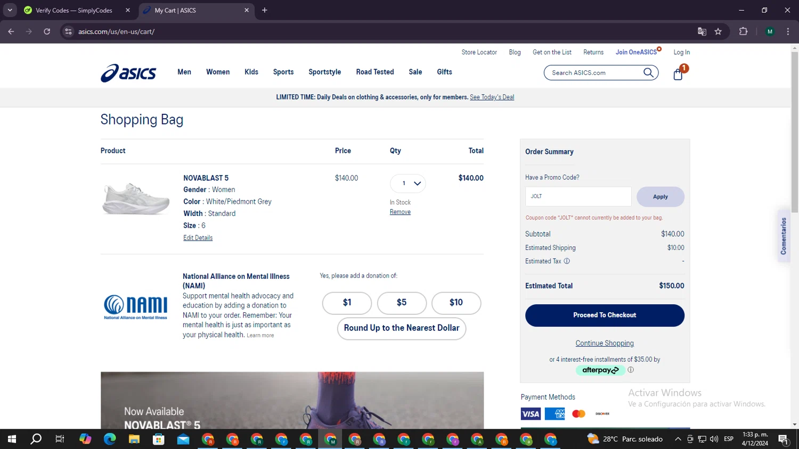Screen dimensions: 799x449
Task: Click Proceed To Checkout
Action: coord(605,315)
